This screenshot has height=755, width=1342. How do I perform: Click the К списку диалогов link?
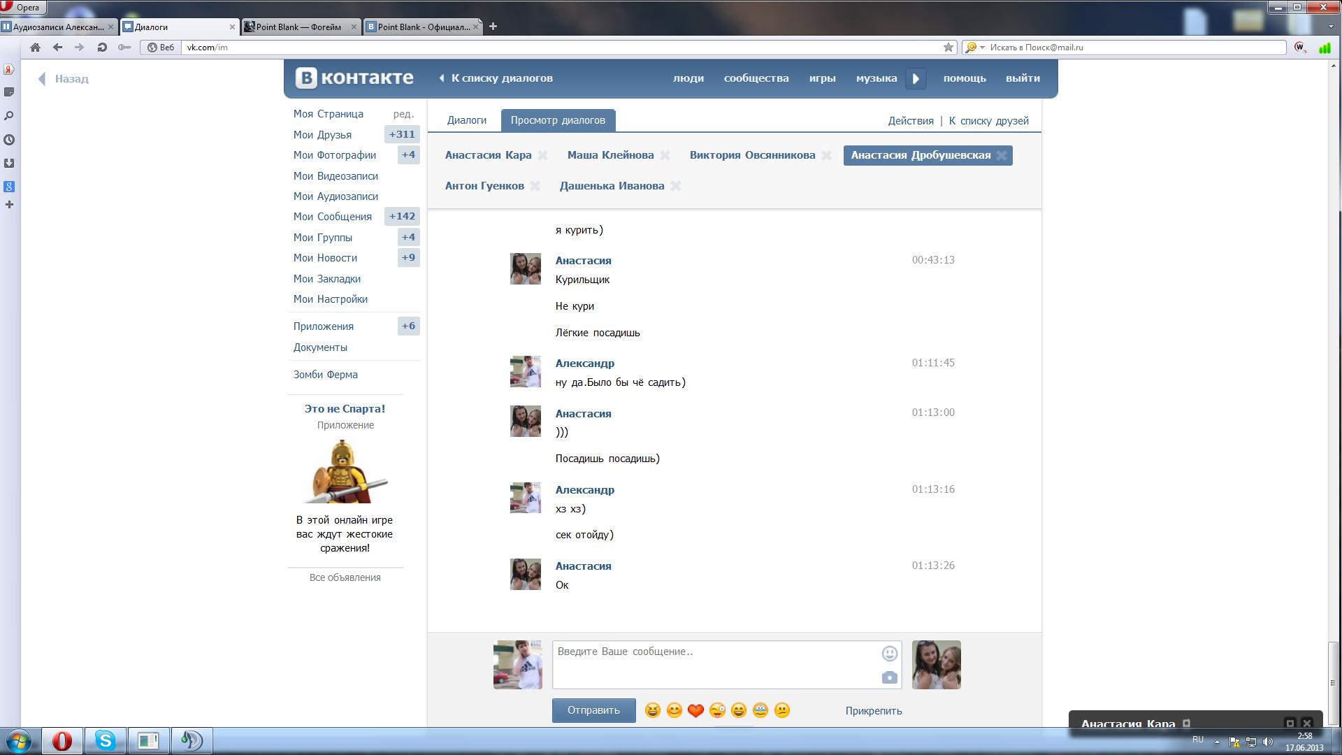[x=496, y=78]
